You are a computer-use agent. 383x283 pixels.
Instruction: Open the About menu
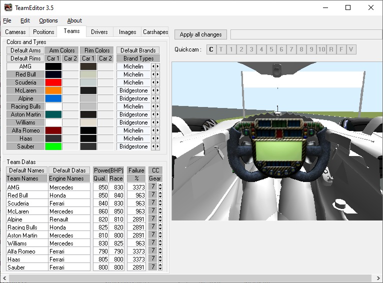tap(74, 21)
